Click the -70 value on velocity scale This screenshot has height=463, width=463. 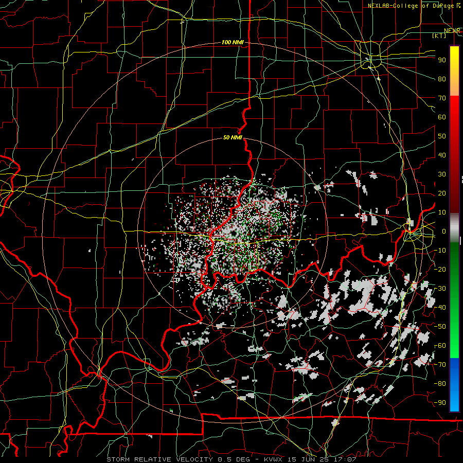(x=440, y=365)
